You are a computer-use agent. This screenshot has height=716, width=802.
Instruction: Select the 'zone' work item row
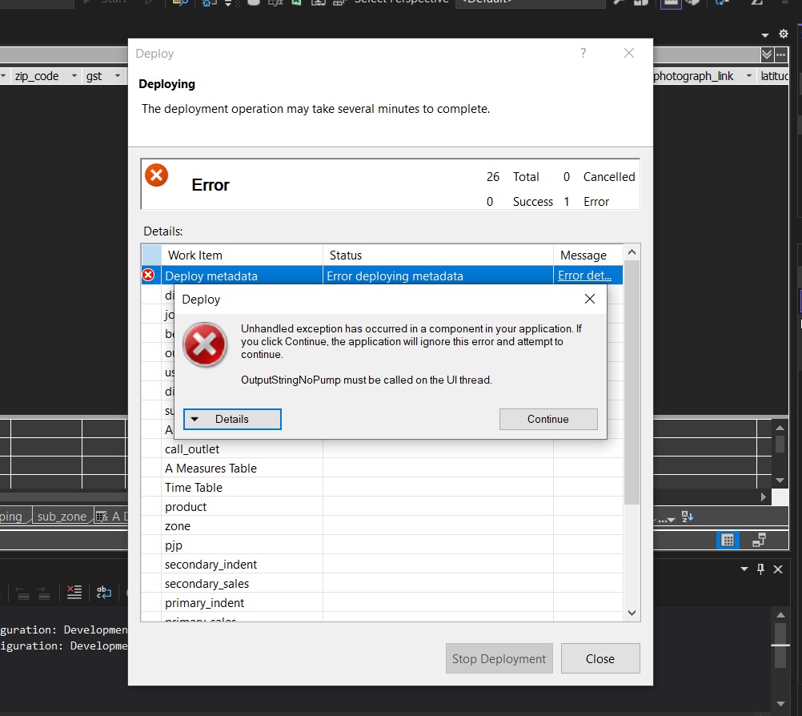pyautogui.click(x=382, y=526)
